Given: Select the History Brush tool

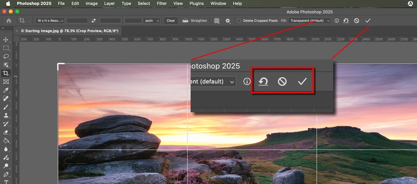Looking at the screenshot, I should (6, 124).
